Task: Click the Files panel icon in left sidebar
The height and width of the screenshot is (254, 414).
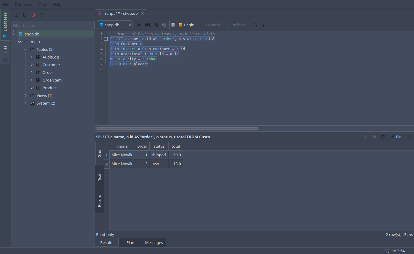Action: click(4, 60)
